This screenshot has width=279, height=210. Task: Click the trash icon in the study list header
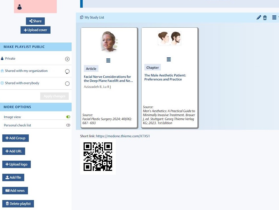click(x=265, y=18)
